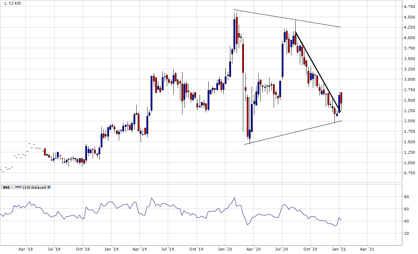Click the Apr '19 date label
Screen dimensions: 418x254
tap(139, 249)
